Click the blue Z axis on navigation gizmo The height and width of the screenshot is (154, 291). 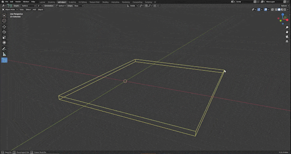coord(283,14)
